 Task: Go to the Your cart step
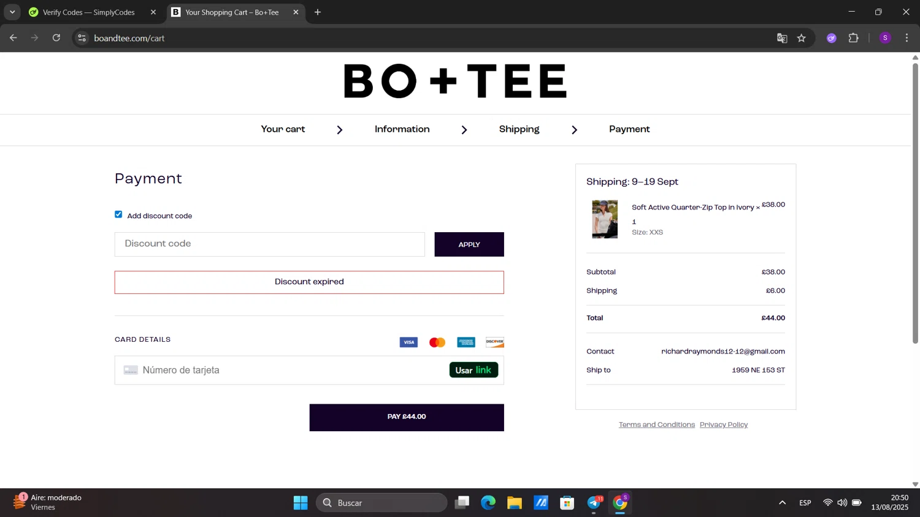[x=283, y=129]
